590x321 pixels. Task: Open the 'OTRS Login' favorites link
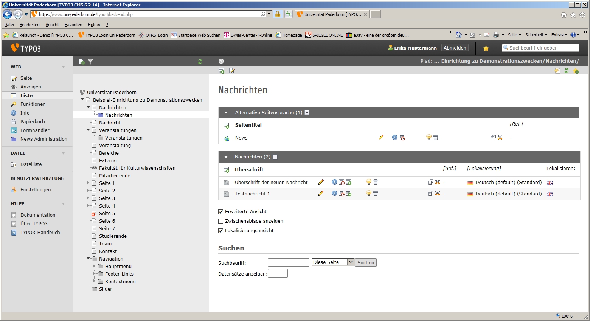point(153,35)
